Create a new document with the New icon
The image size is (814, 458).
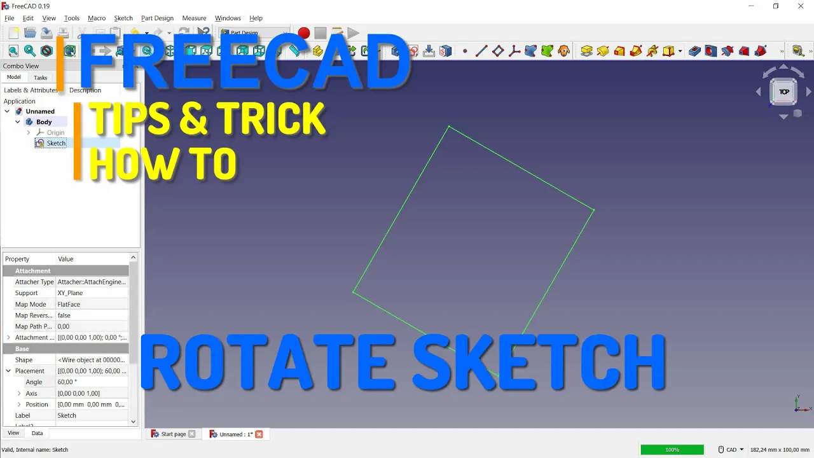click(13, 33)
